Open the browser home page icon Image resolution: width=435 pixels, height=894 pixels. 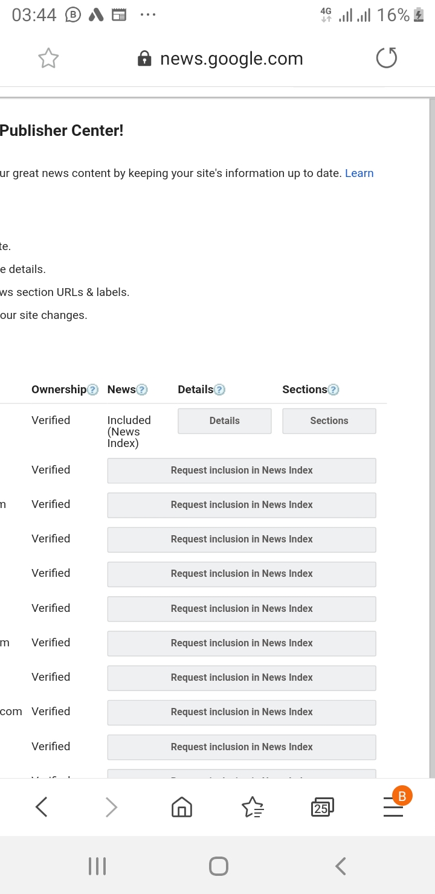(x=182, y=807)
